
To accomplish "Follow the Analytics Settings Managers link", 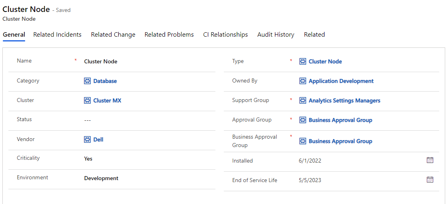I will coord(344,100).
